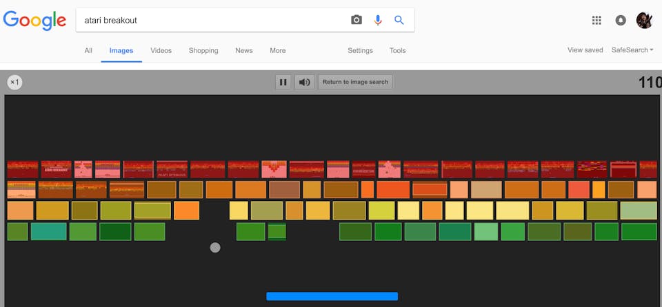Start voice search with microphone icon
The width and height of the screenshot is (662, 307).
click(378, 20)
